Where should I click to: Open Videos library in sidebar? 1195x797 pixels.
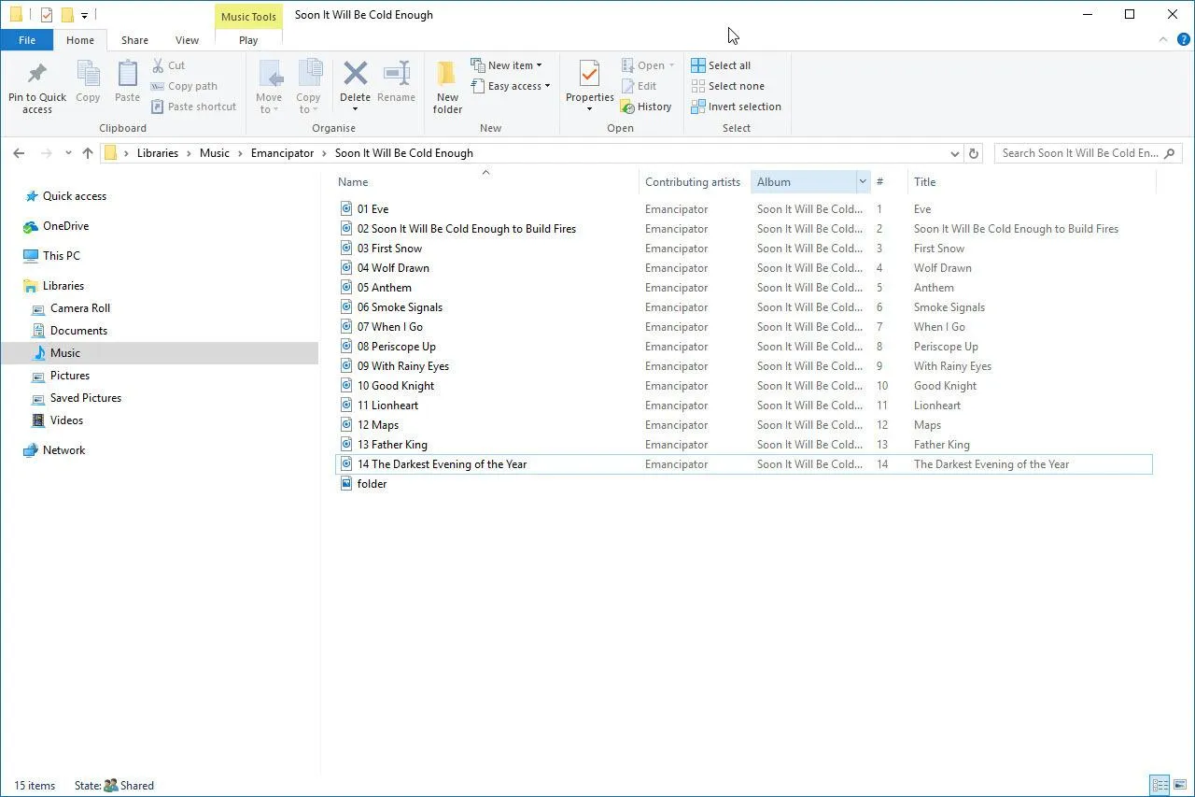tap(66, 420)
